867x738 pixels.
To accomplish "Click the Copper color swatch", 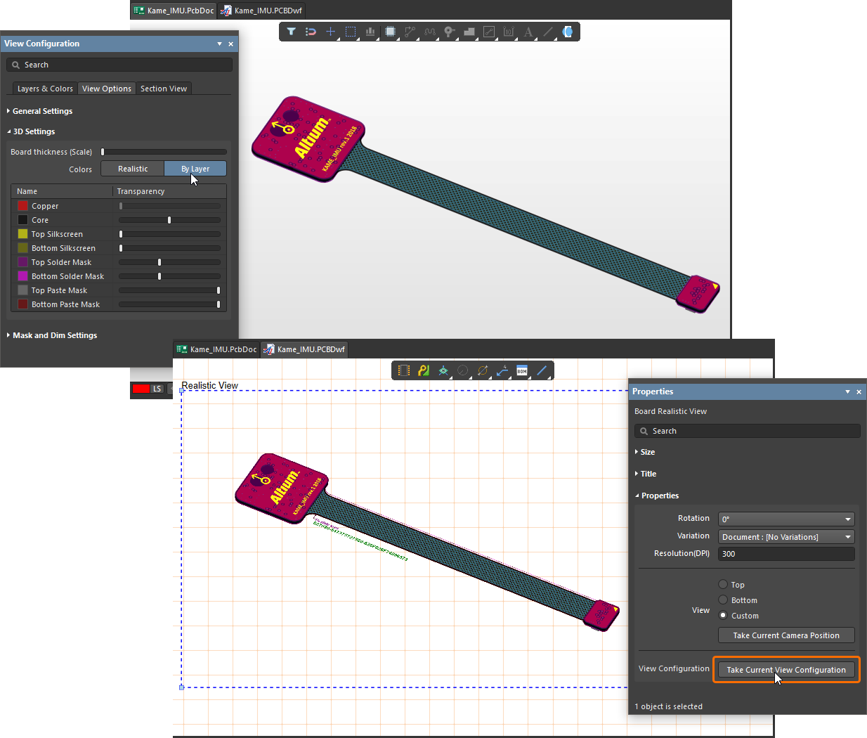I will pos(22,206).
